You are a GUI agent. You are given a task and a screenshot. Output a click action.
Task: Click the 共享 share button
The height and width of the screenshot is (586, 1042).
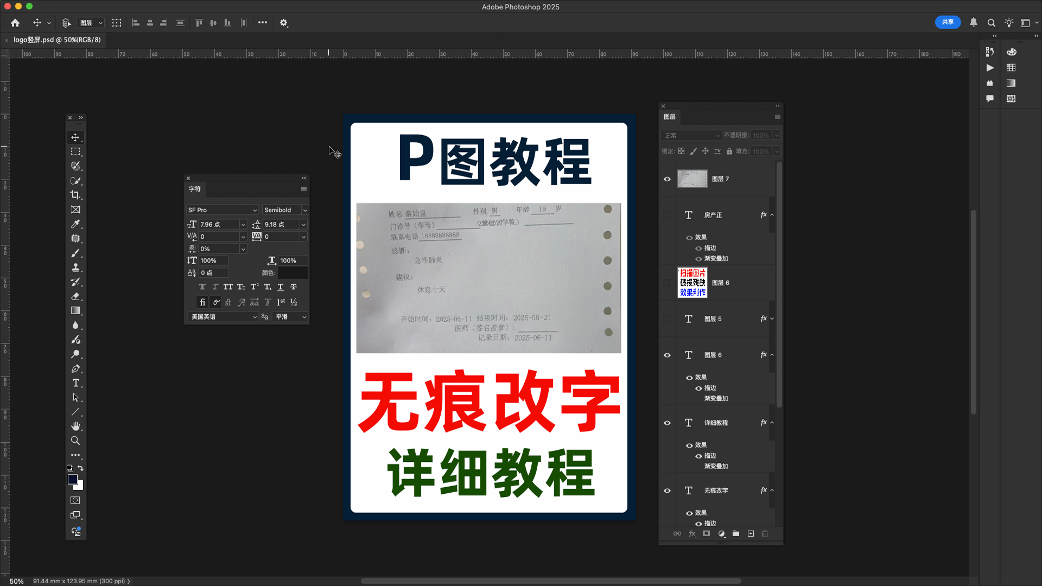coord(948,22)
